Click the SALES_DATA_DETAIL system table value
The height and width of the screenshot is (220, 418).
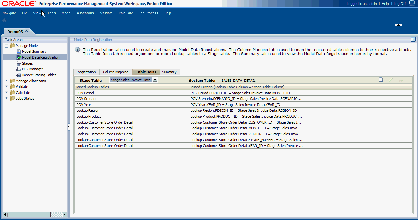coord(238,81)
